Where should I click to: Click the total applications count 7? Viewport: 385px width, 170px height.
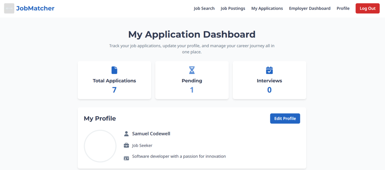click(114, 90)
